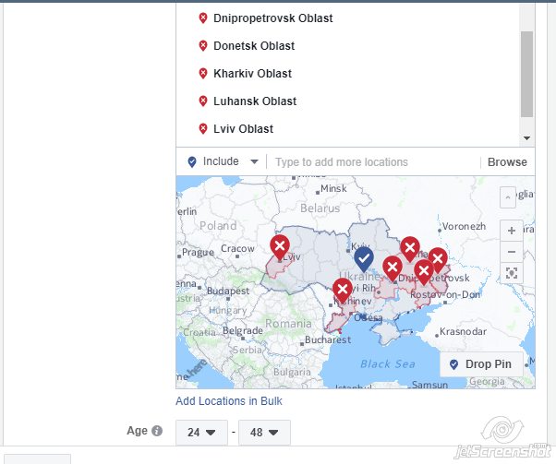Click the red exclude pin near Odesa
Screen dimensions: 556x464
[x=343, y=292]
